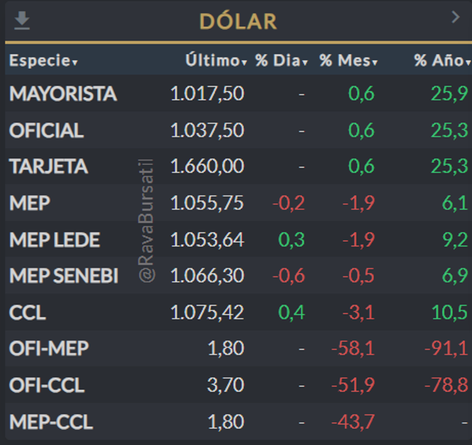Sort by the % Dia column
The height and width of the screenshot is (445, 472).
pos(281,61)
